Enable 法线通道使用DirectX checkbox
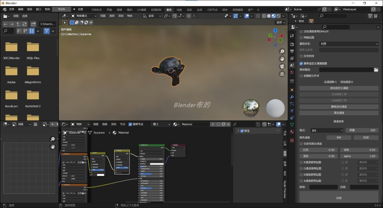Viewport: 383px width, 208px height. (x=301, y=31)
